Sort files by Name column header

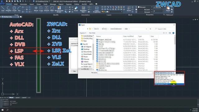coord(99,36)
